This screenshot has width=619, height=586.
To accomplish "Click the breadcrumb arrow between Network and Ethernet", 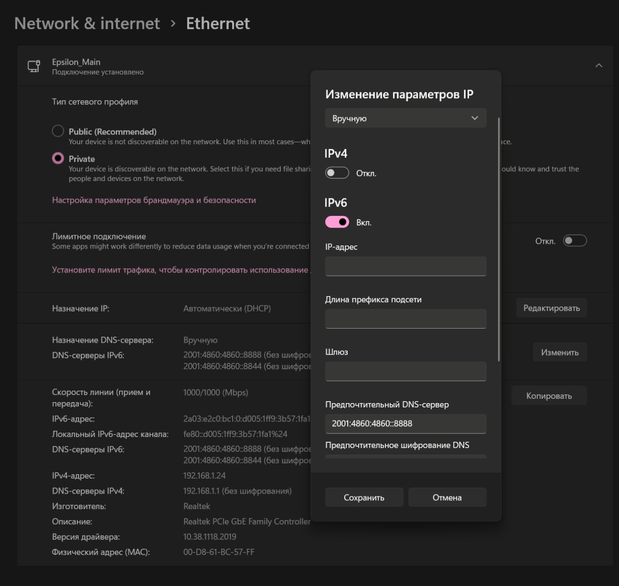I will click(x=173, y=24).
